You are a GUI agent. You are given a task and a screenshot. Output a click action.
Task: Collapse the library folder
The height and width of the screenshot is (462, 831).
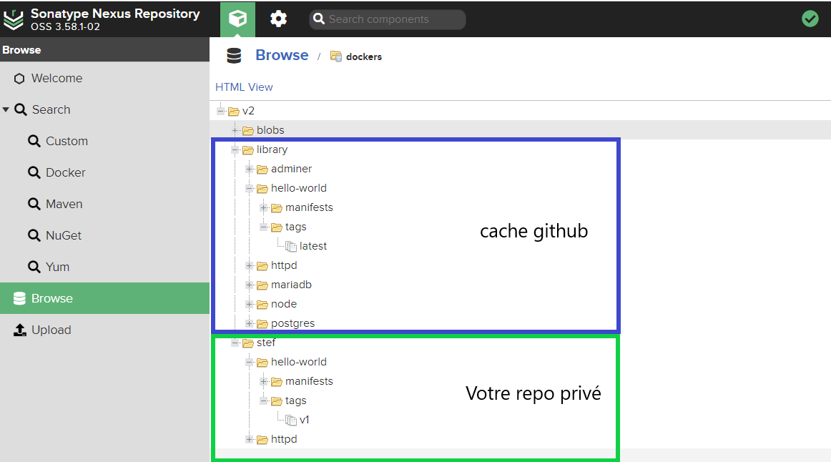point(235,150)
